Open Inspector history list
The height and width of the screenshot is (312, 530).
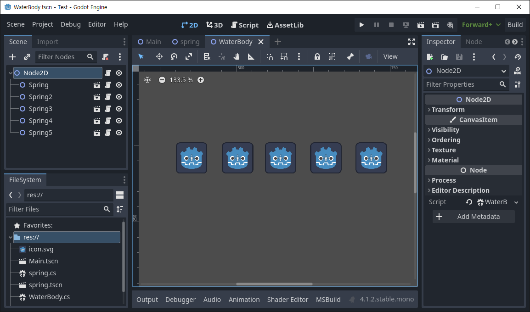[x=518, y=57]
